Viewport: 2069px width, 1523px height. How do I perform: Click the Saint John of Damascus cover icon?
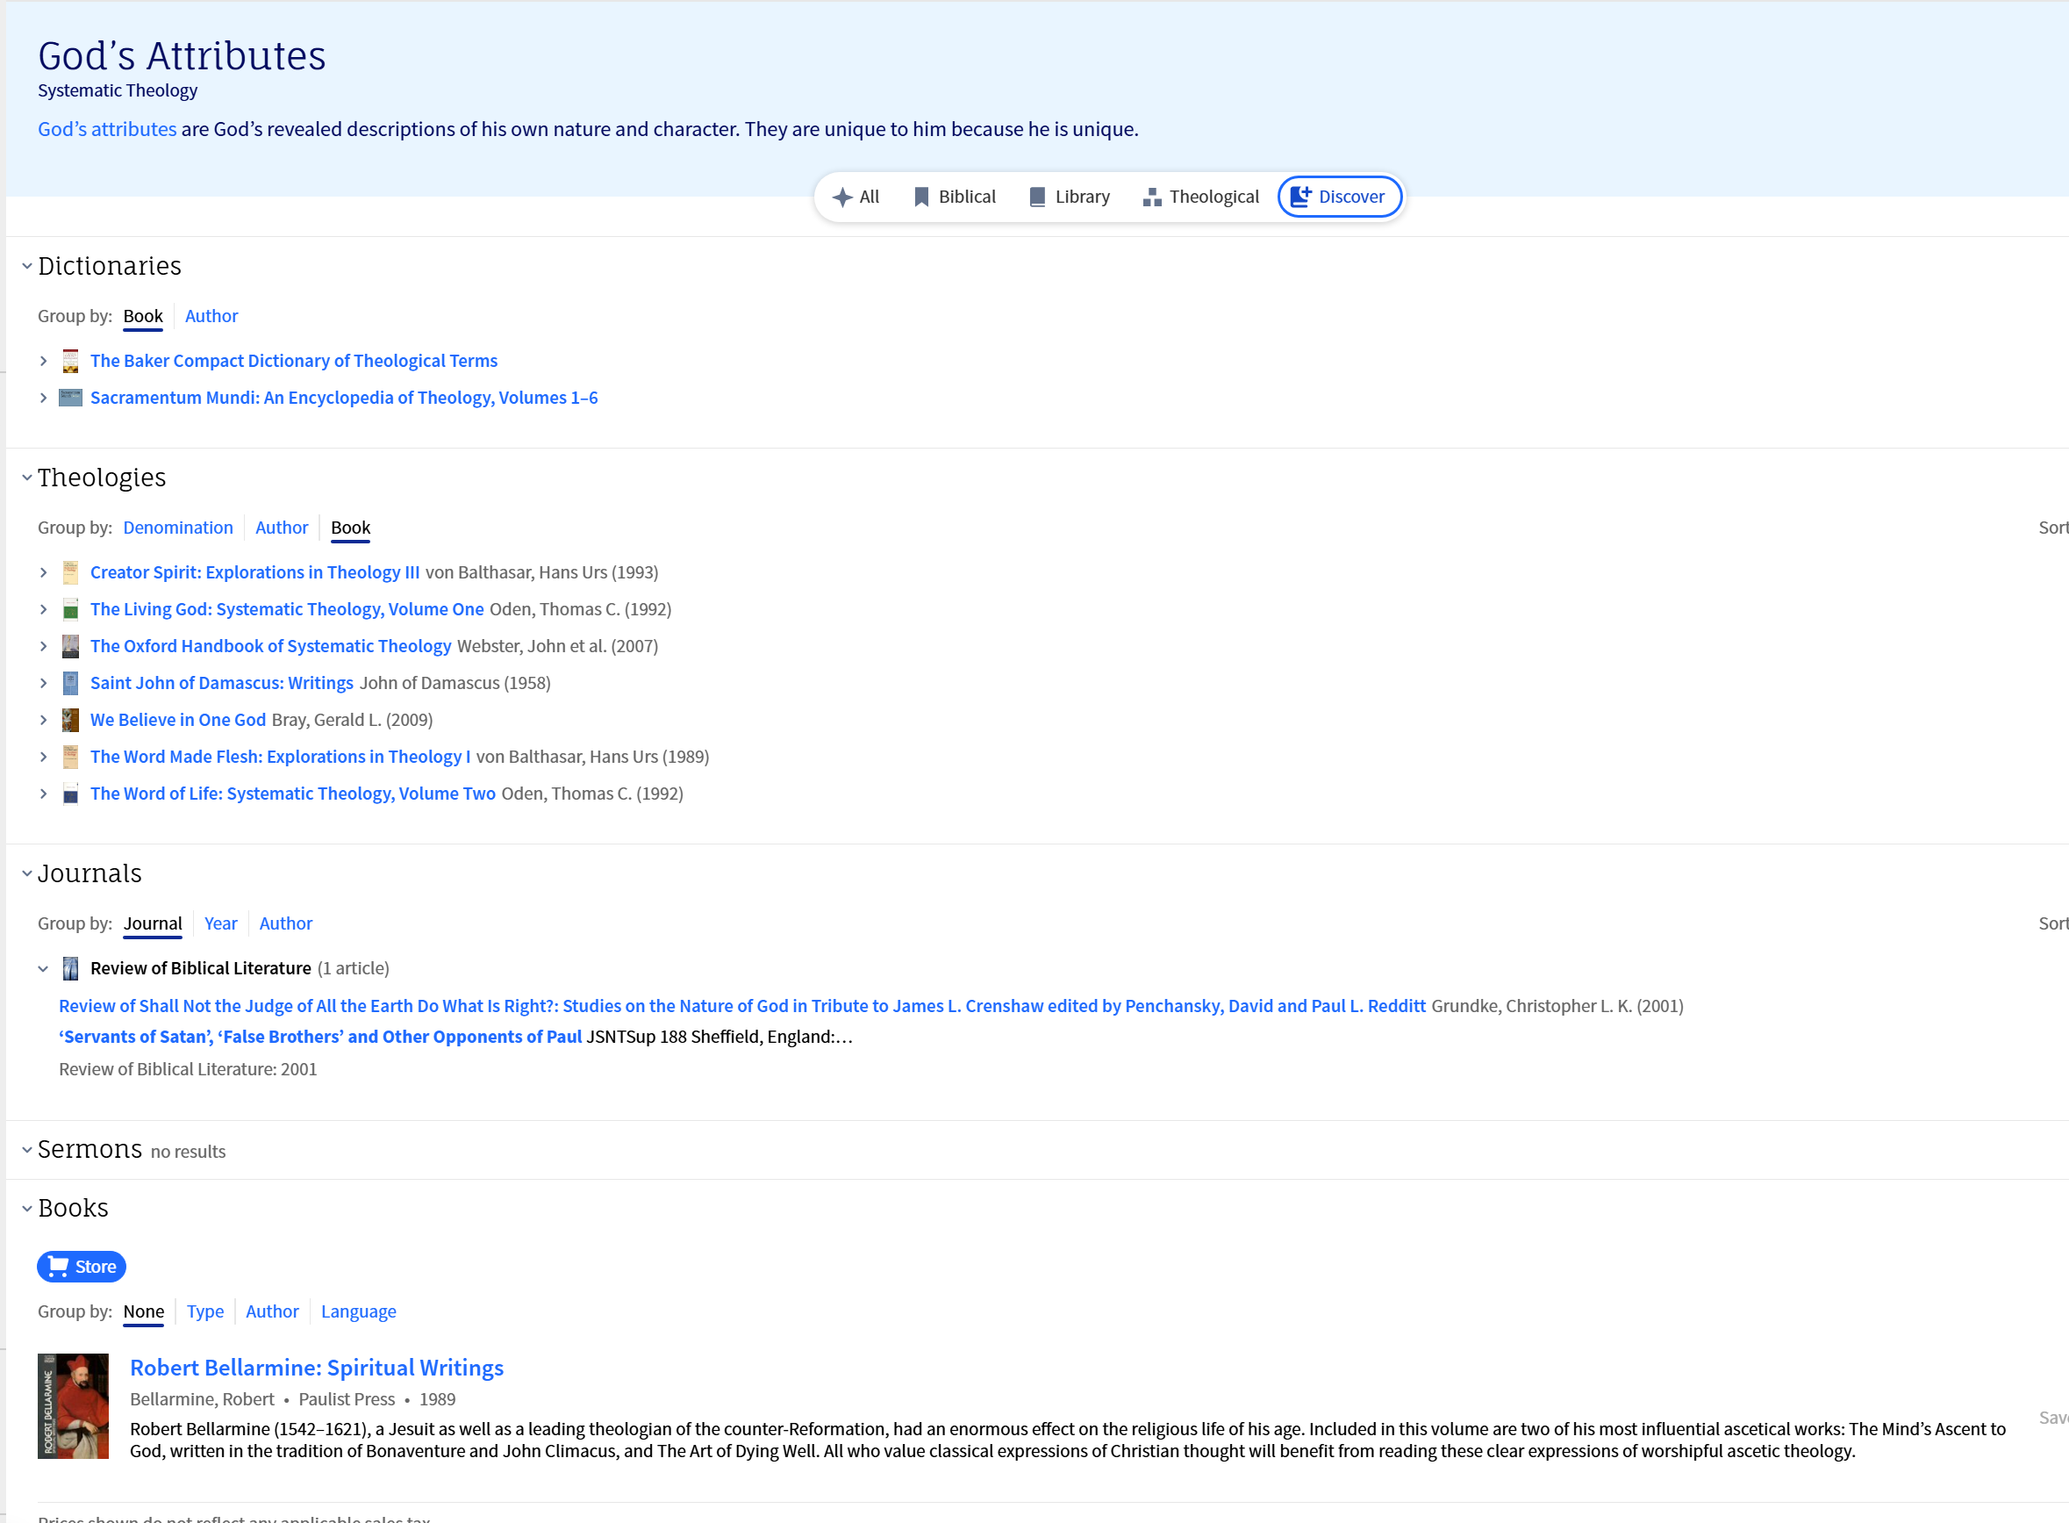70,683
